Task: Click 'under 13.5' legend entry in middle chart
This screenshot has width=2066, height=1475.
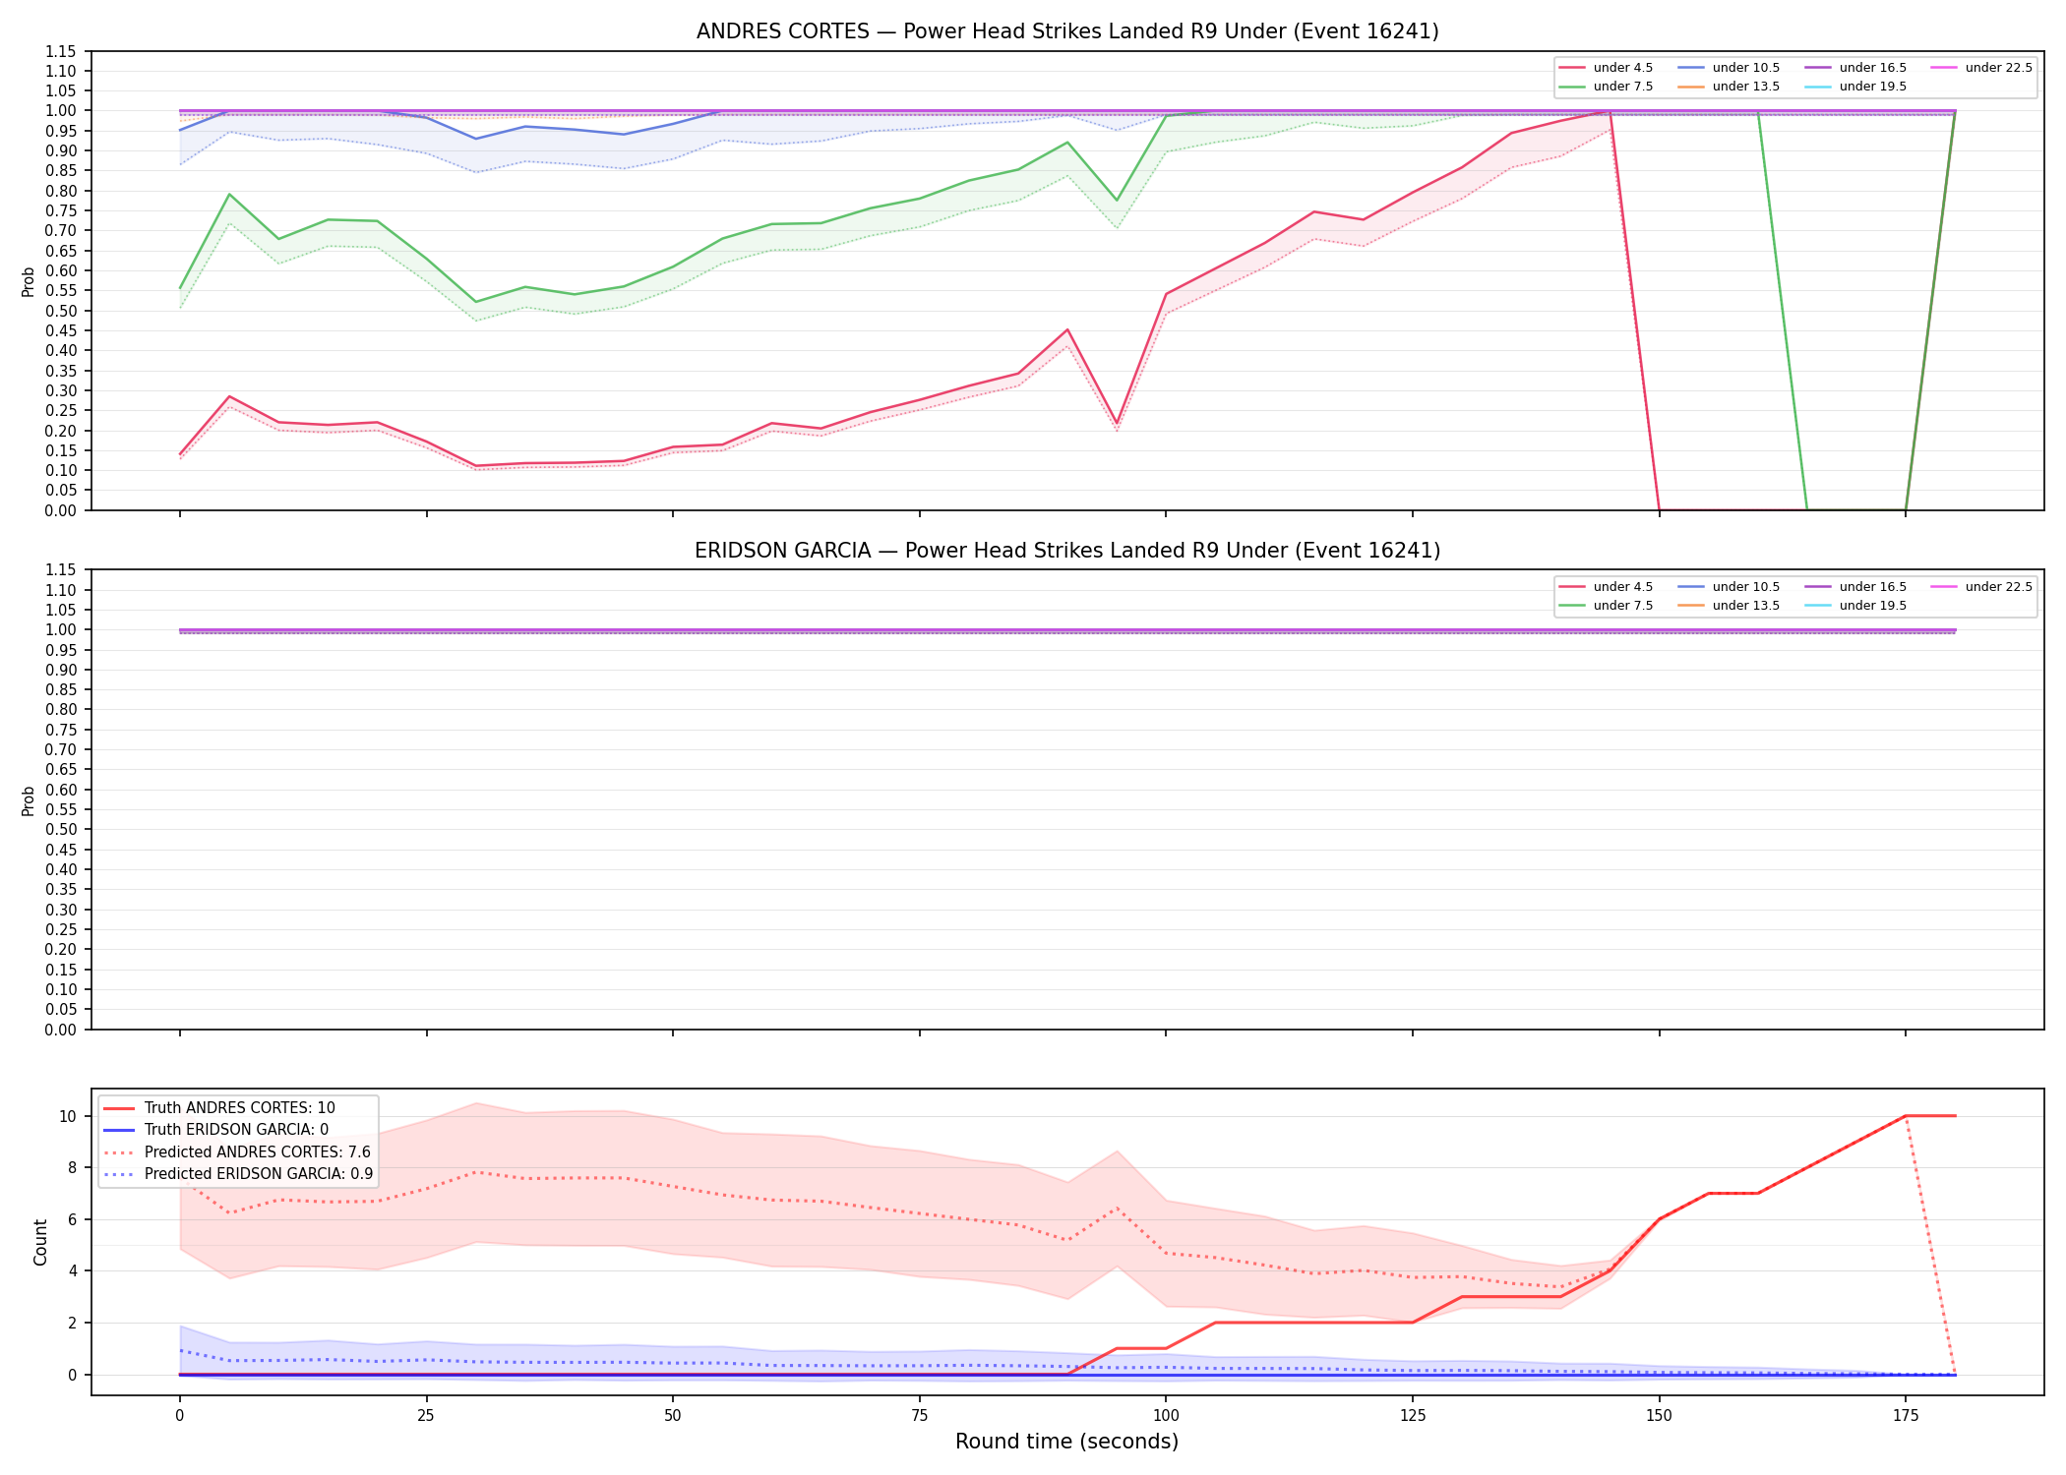Action: [1729, 606]
